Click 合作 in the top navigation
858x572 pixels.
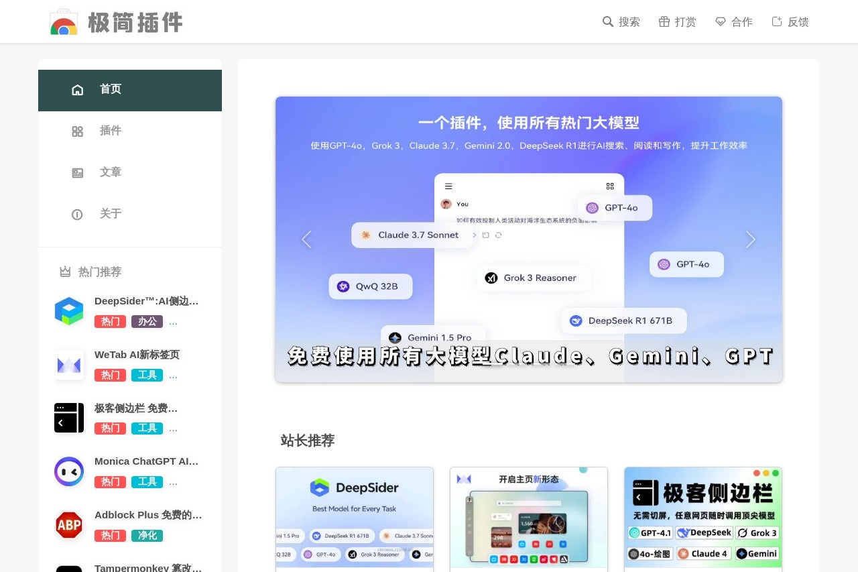click(x=741, y=22)
